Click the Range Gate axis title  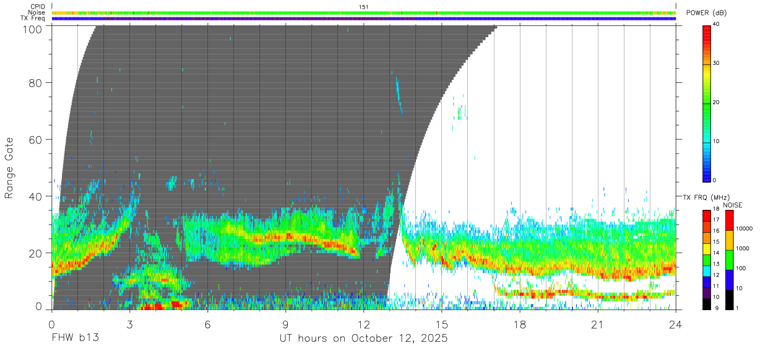(9, 168)
